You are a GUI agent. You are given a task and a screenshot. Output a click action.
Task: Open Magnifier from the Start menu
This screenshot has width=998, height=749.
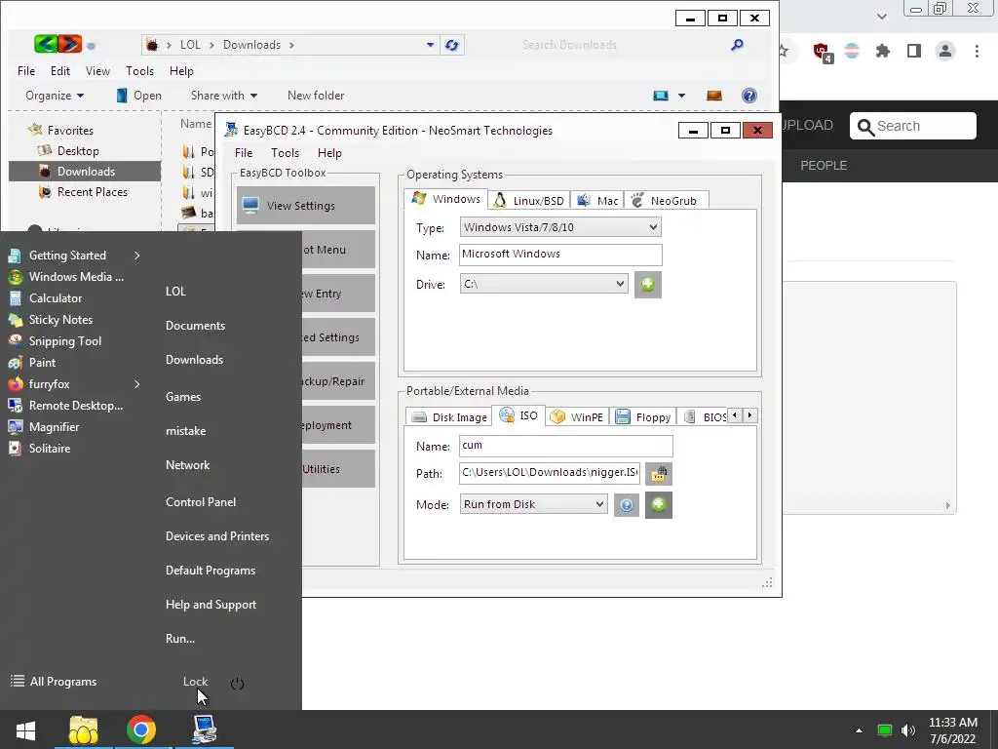(x=55, y=427)
